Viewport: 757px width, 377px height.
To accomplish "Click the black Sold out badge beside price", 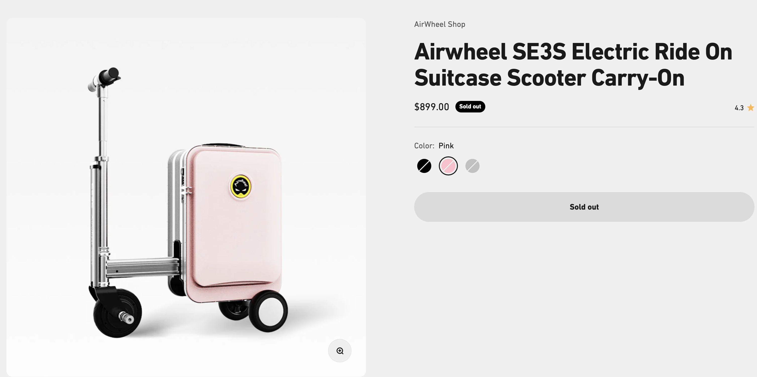I will (x=470, y=106).
